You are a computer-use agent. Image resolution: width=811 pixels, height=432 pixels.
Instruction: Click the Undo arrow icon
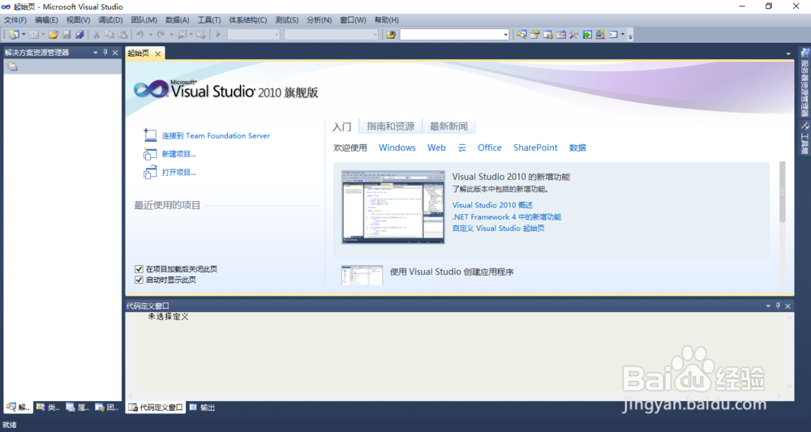click(140, 35)
